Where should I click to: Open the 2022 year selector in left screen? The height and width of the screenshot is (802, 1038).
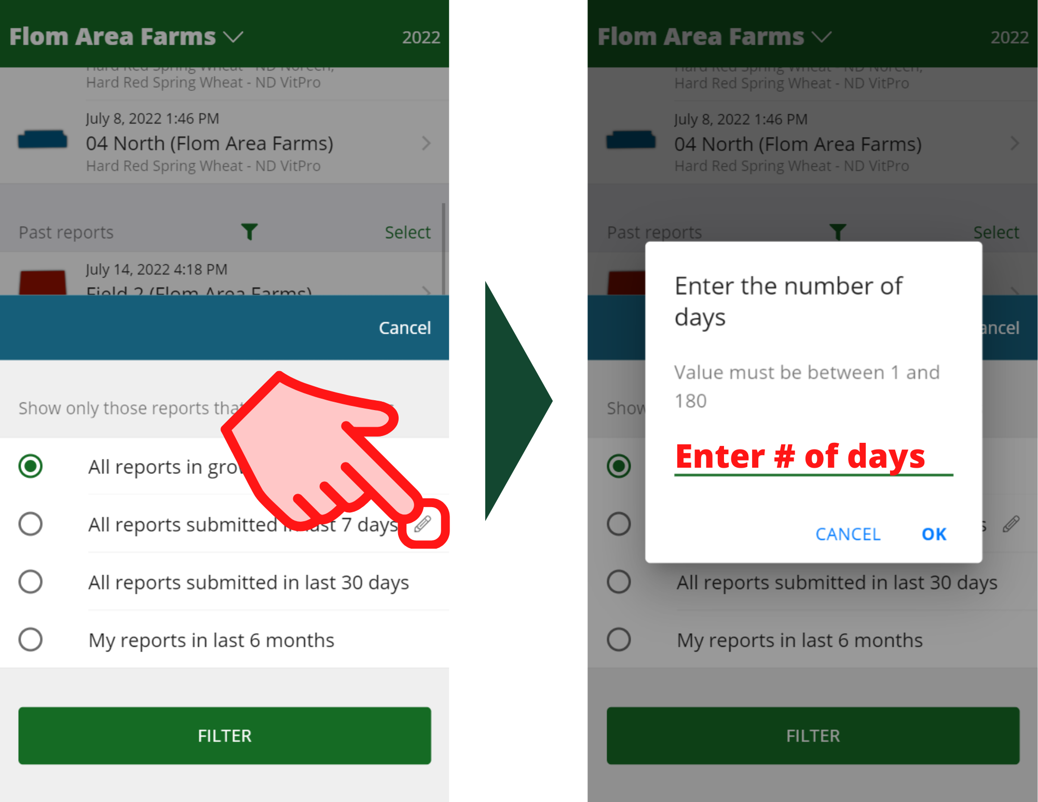click(421, 37)
